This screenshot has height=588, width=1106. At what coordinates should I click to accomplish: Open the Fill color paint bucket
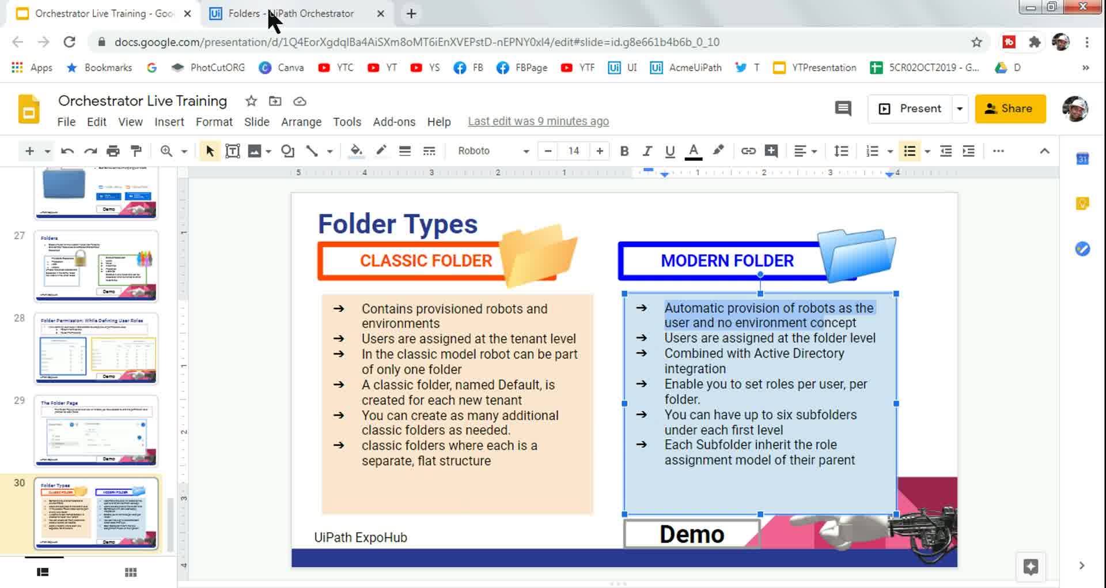coord(356,151)
